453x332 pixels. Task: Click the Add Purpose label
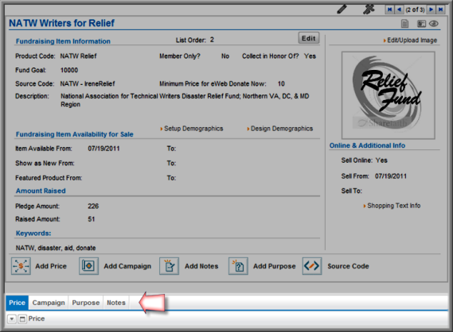coord(275,266)
